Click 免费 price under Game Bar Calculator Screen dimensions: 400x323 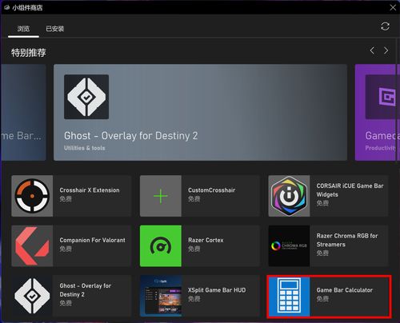pyautogui.click(x=322, y=299)
